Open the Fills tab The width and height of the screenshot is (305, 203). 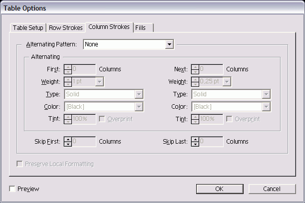pyautogui.click(x=141, y=28)
